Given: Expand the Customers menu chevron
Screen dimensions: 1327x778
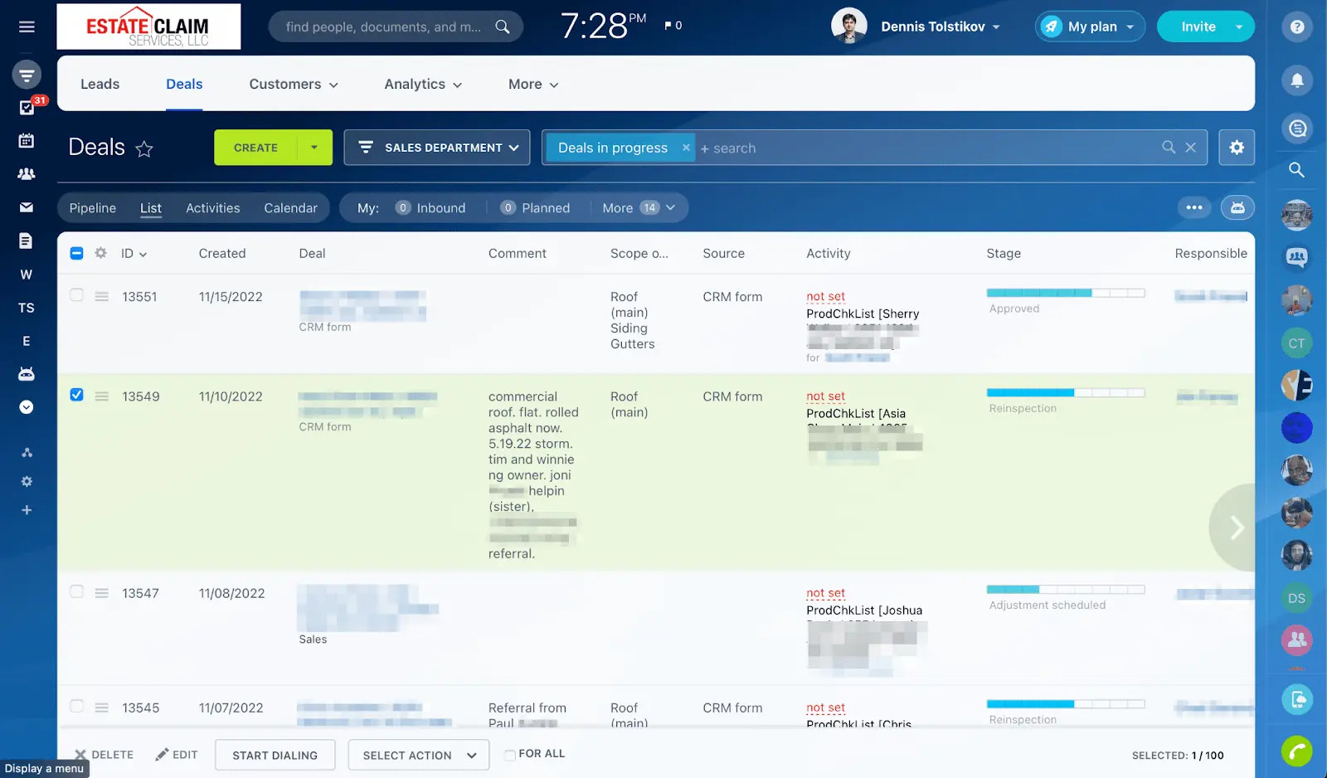Looking at the screenshot, I should [333, 85].
